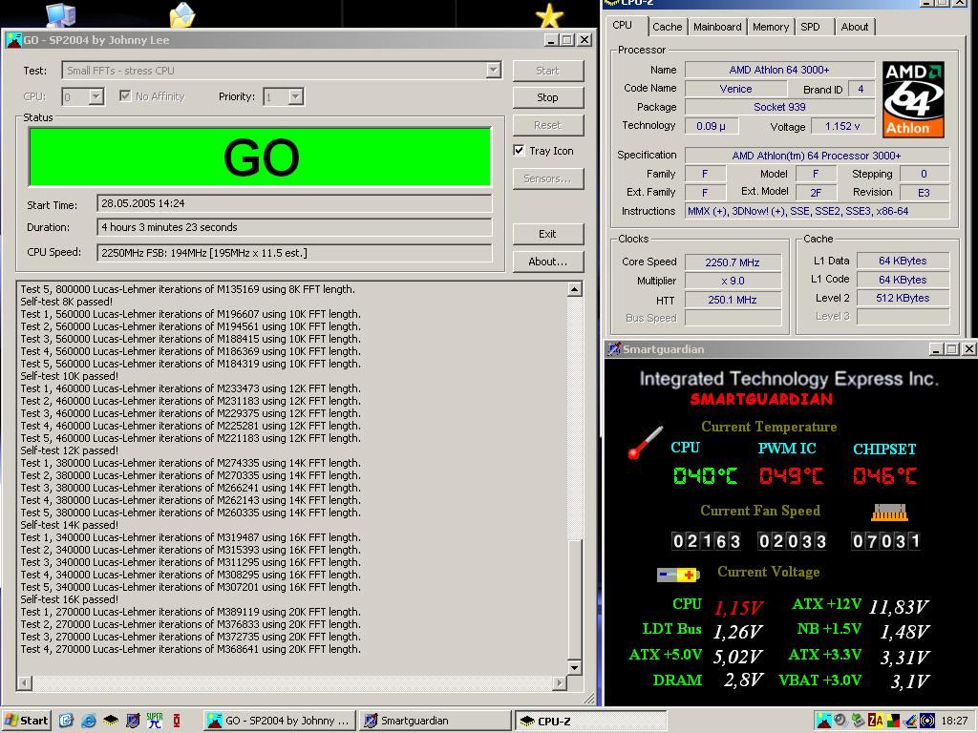This screenshot has height=733, width=978.
Task: Click the gray disc tray icon
Action: pyautogui.click(x=840, y=720)
